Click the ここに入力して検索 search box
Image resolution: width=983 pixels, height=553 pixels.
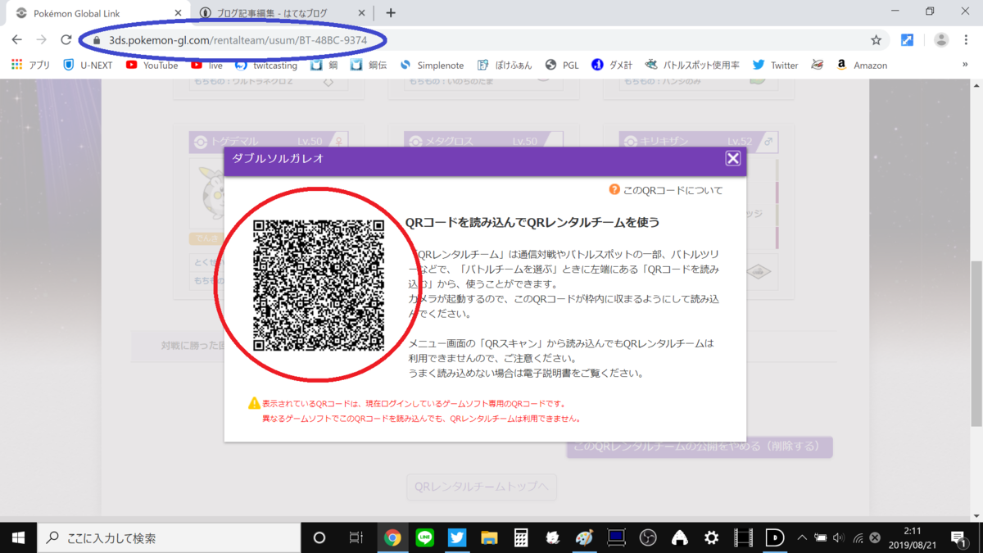click(170, 537)
